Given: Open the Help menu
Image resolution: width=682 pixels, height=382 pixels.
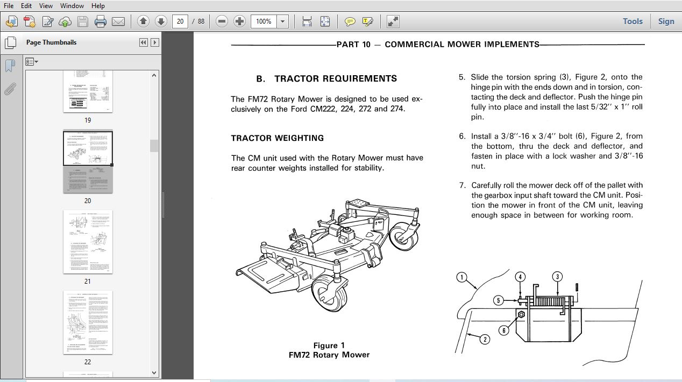Looking at the screenshot, I should click(98, 5).
